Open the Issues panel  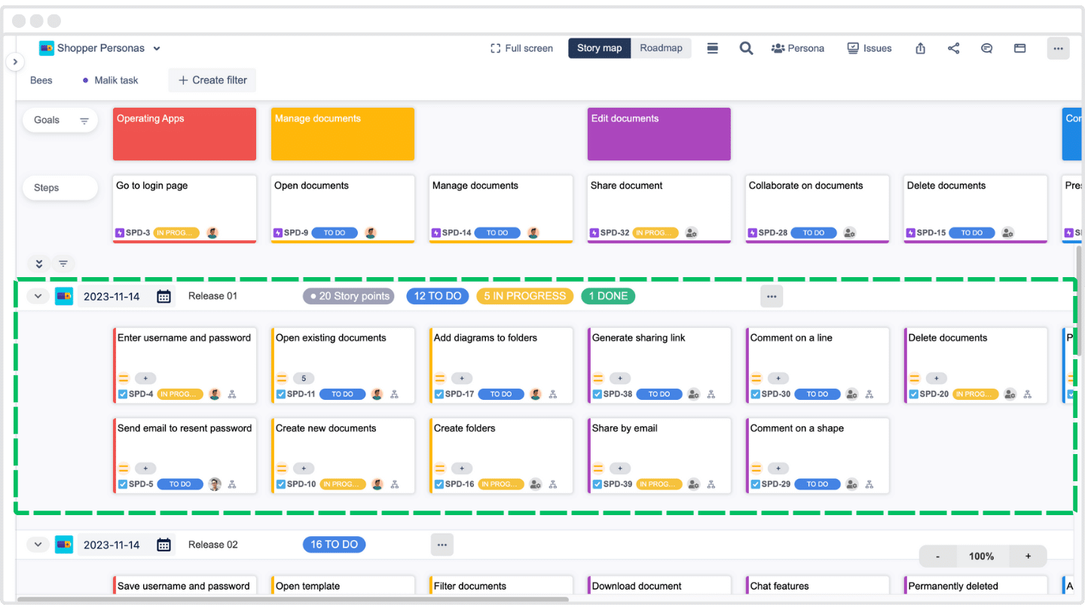(870, 48)
